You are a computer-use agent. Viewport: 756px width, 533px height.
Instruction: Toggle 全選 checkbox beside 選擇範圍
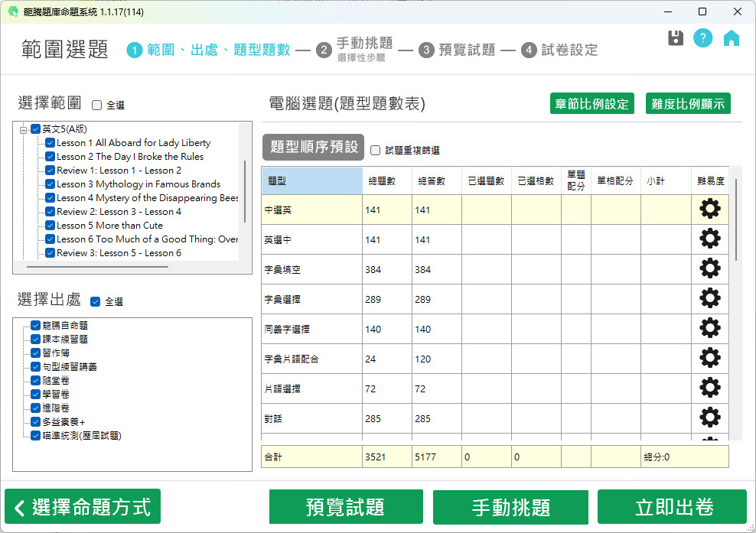[97, 105]
